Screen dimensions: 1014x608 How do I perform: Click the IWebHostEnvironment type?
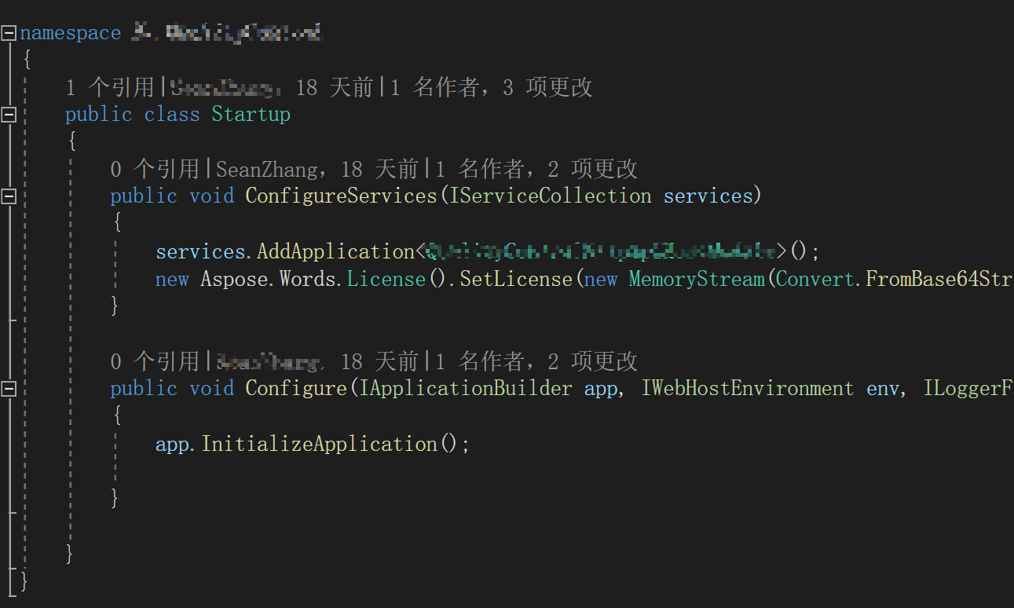[747, 388]
